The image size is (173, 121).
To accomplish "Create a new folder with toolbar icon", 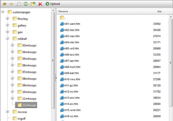I will click(33, 4).
